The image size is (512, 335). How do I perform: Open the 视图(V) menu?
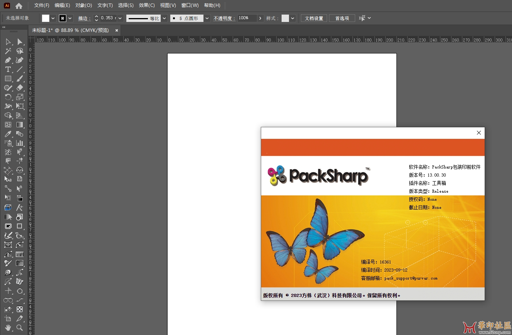[x=168, y=5]
